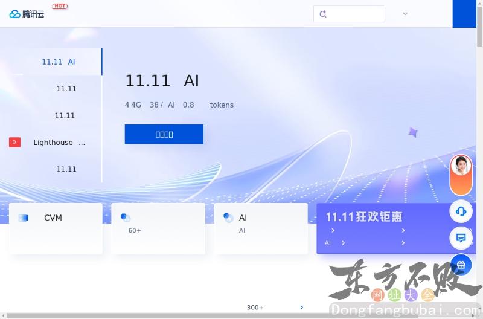
Task: Click the icon on the 60+ card
Action: [x=126, y=217]
